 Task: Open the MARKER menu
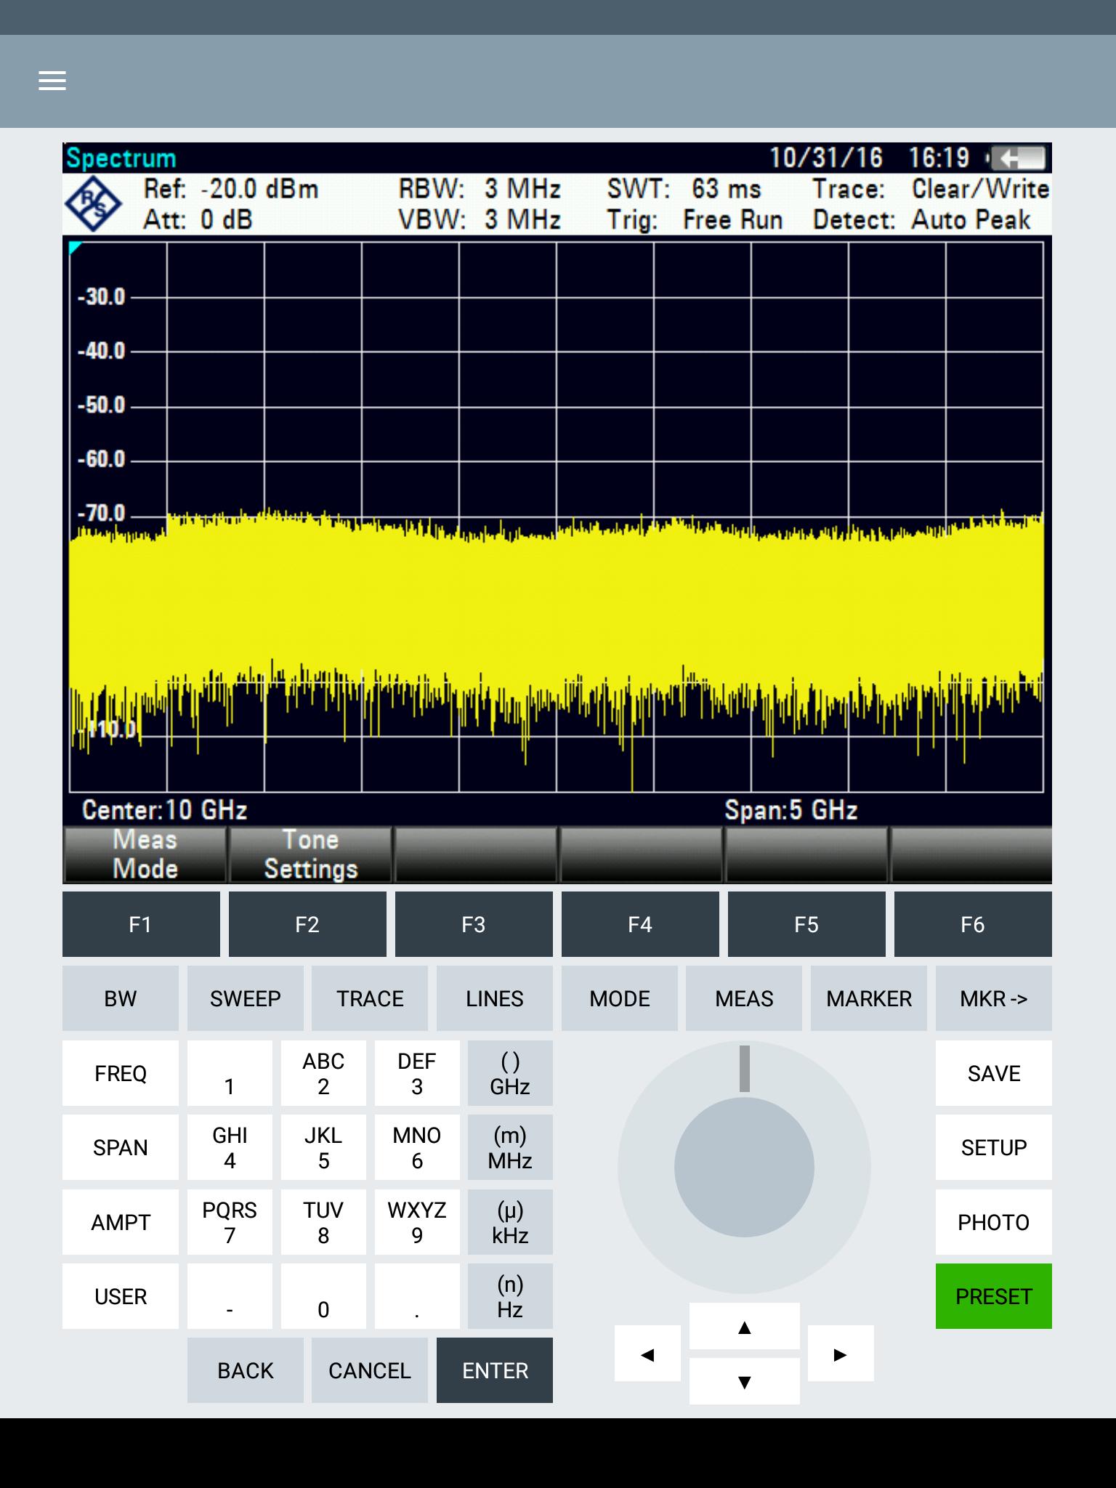(x=869, y=998)
